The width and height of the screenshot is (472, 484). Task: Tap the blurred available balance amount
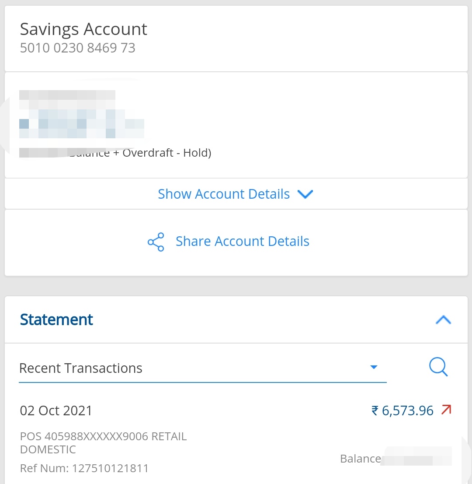pyautogui.click(x=81, y=124)
